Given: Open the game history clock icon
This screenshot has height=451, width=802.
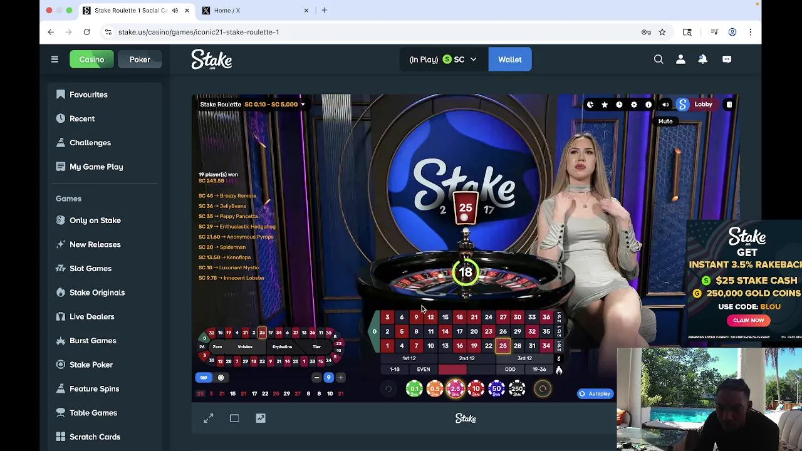Looking at the screenshot, I should [619, 105].
